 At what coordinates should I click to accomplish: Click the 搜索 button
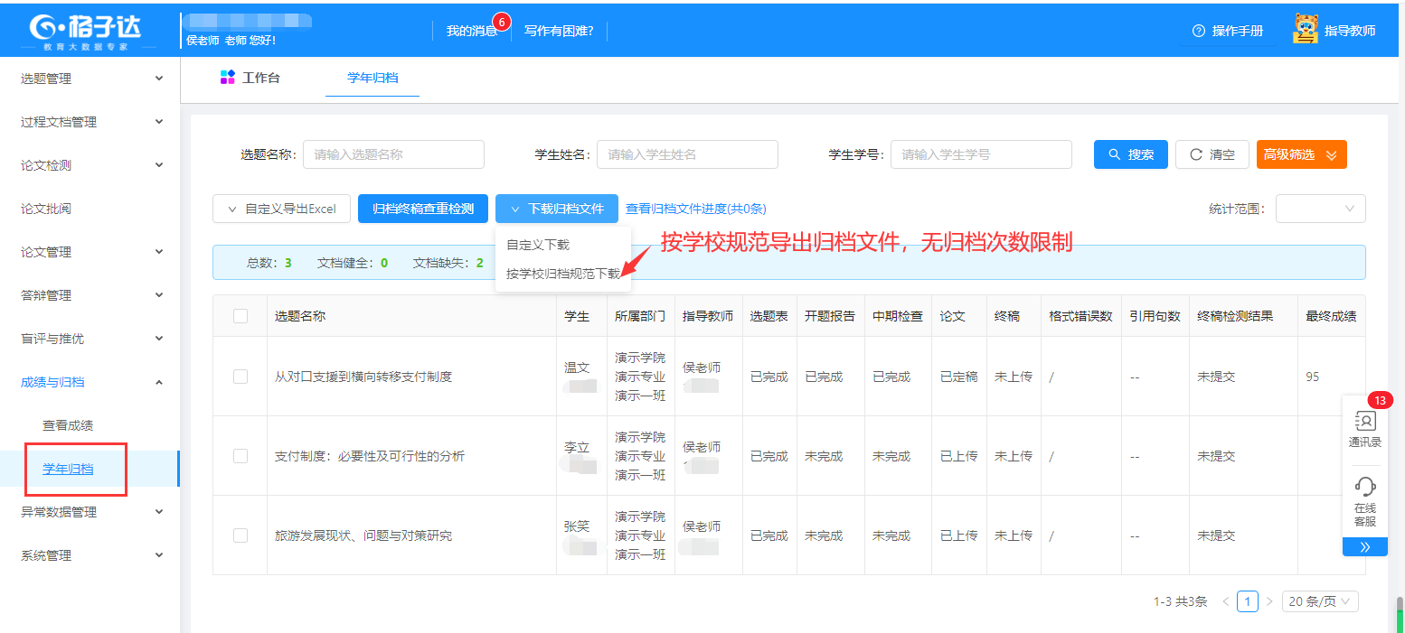pyautogui.click(x=1130, y=154)
